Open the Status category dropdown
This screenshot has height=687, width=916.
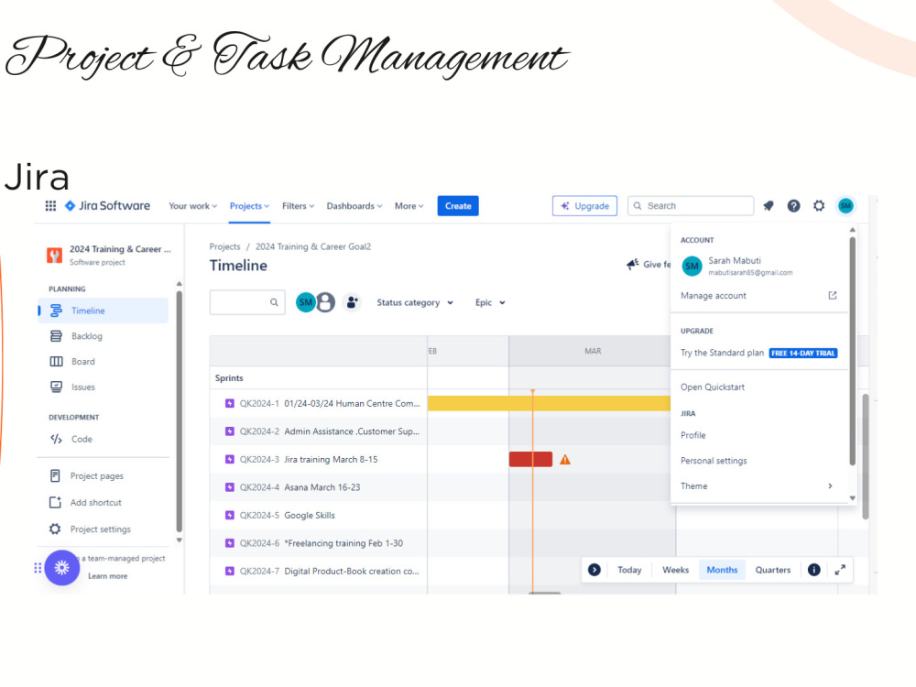415,302
